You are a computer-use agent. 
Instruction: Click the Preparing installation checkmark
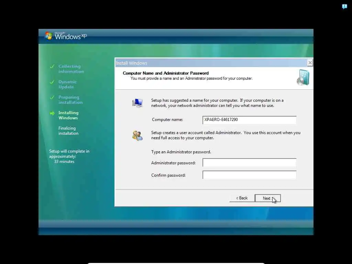[52, 97]
